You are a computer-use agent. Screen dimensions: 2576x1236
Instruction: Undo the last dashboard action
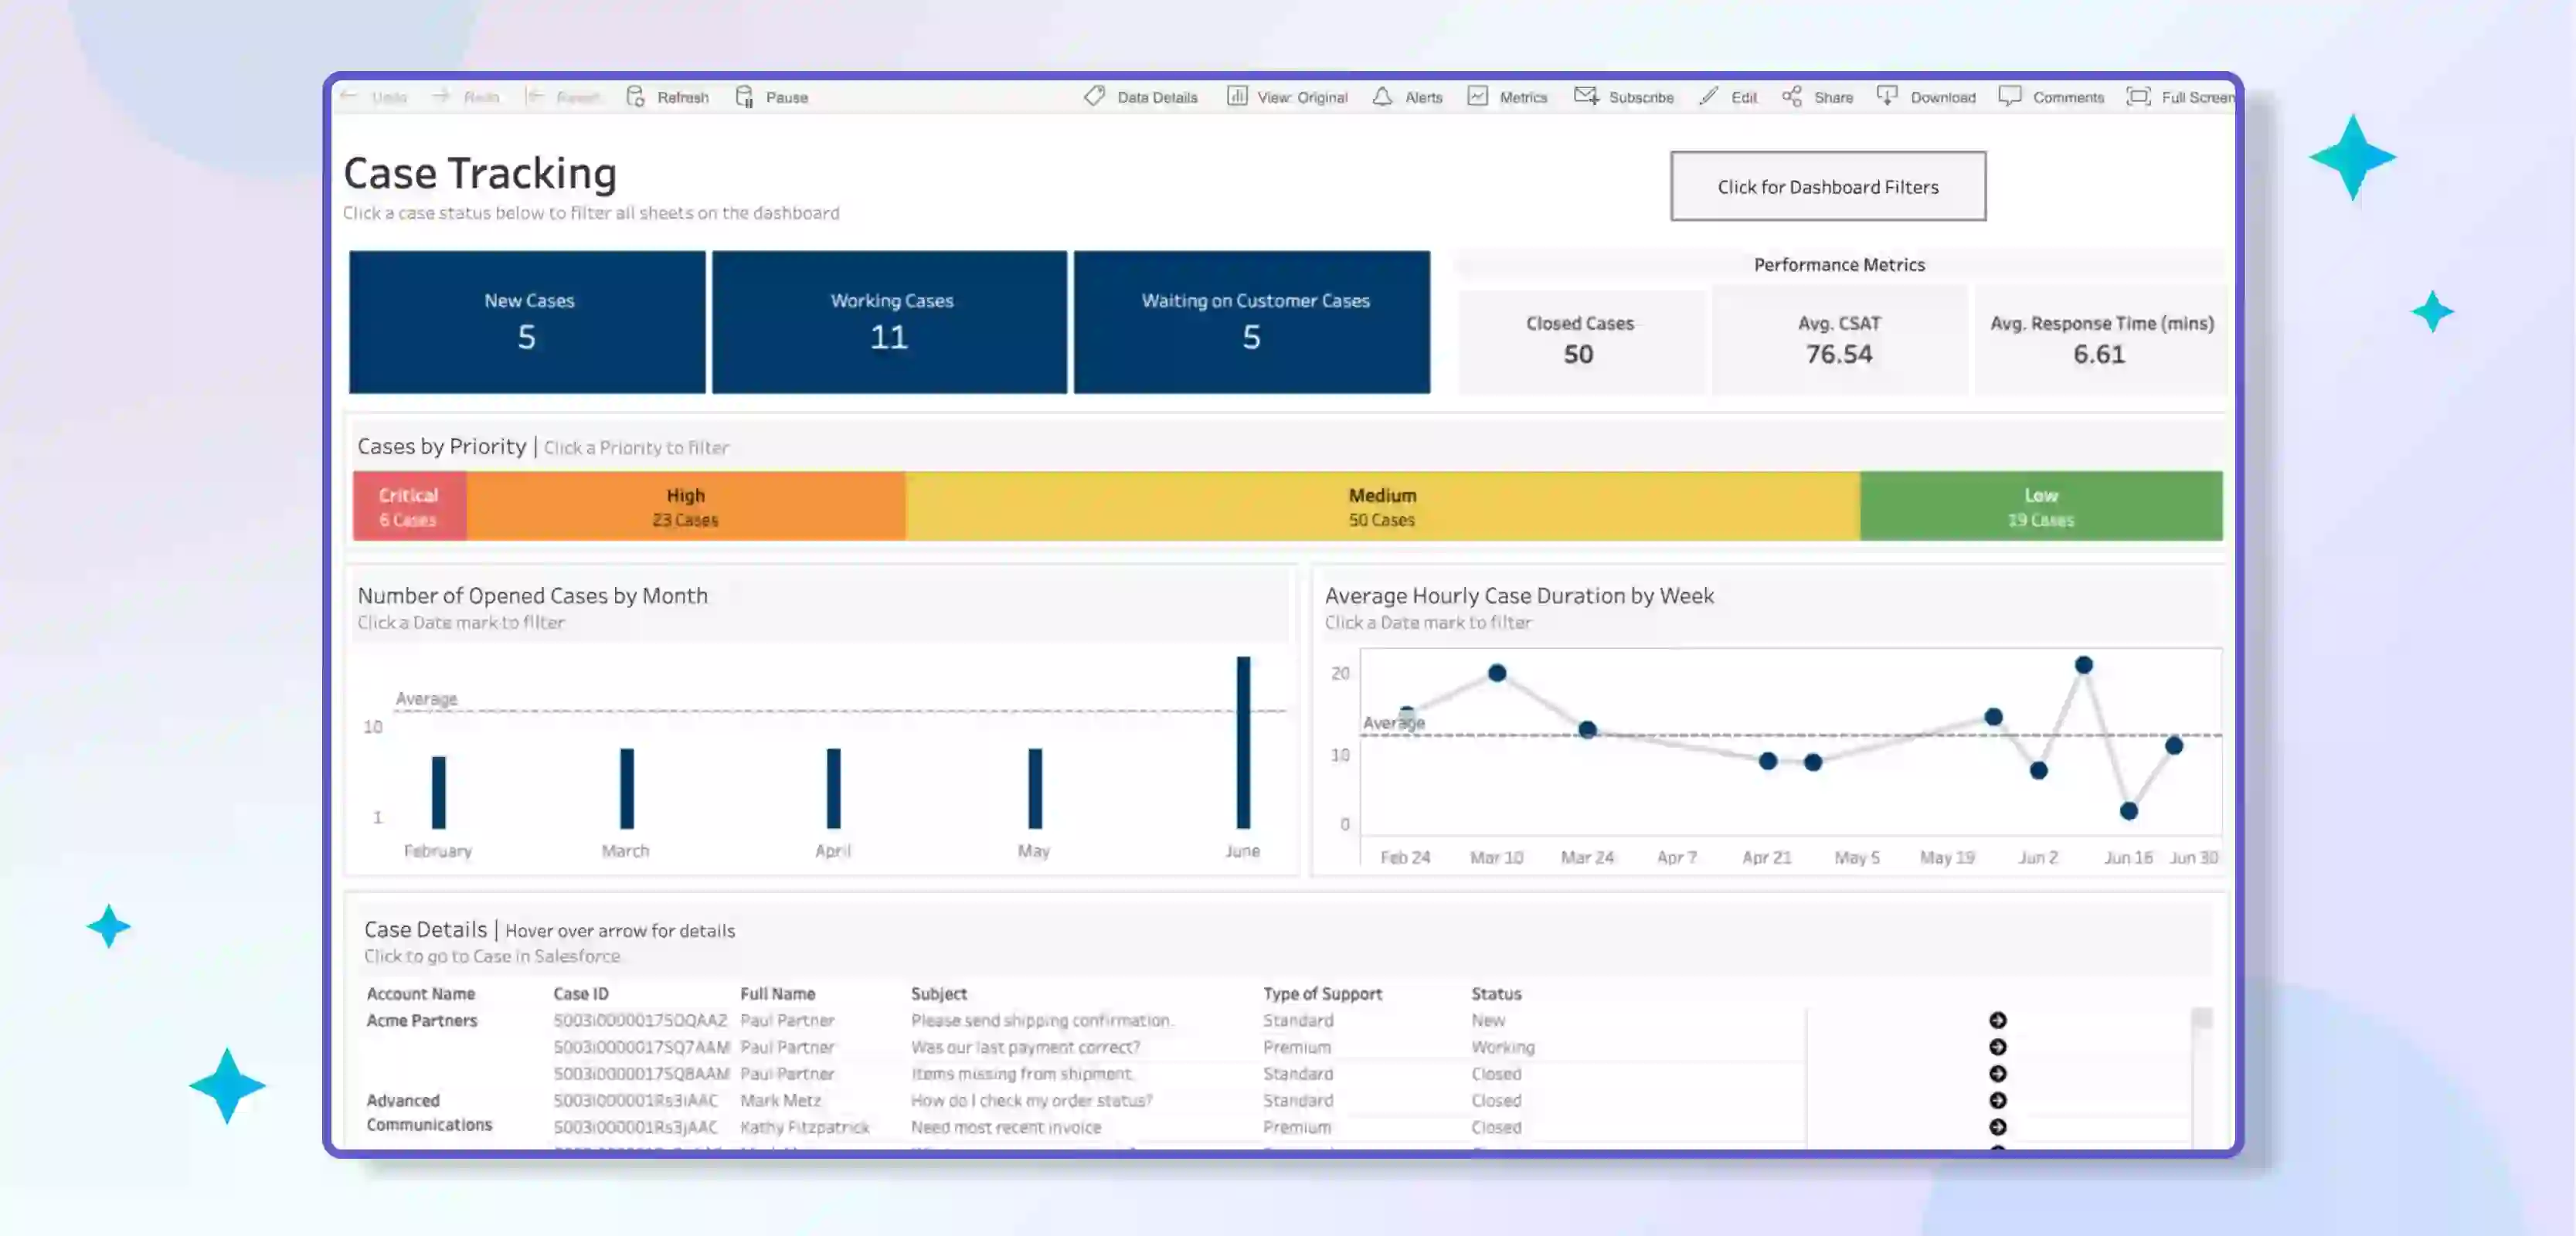375,97
